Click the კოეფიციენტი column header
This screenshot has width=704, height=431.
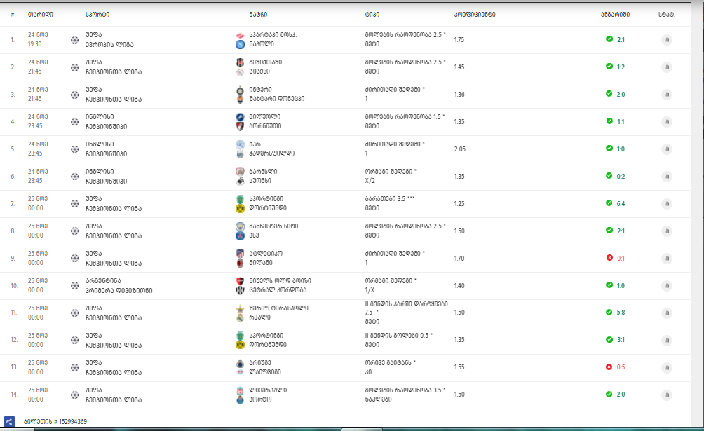pyautogui.click(x=475, y=14)
